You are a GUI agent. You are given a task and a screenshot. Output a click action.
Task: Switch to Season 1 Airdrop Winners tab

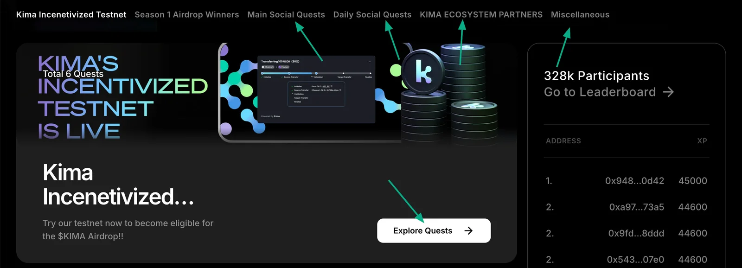click(x=187, y=14)
